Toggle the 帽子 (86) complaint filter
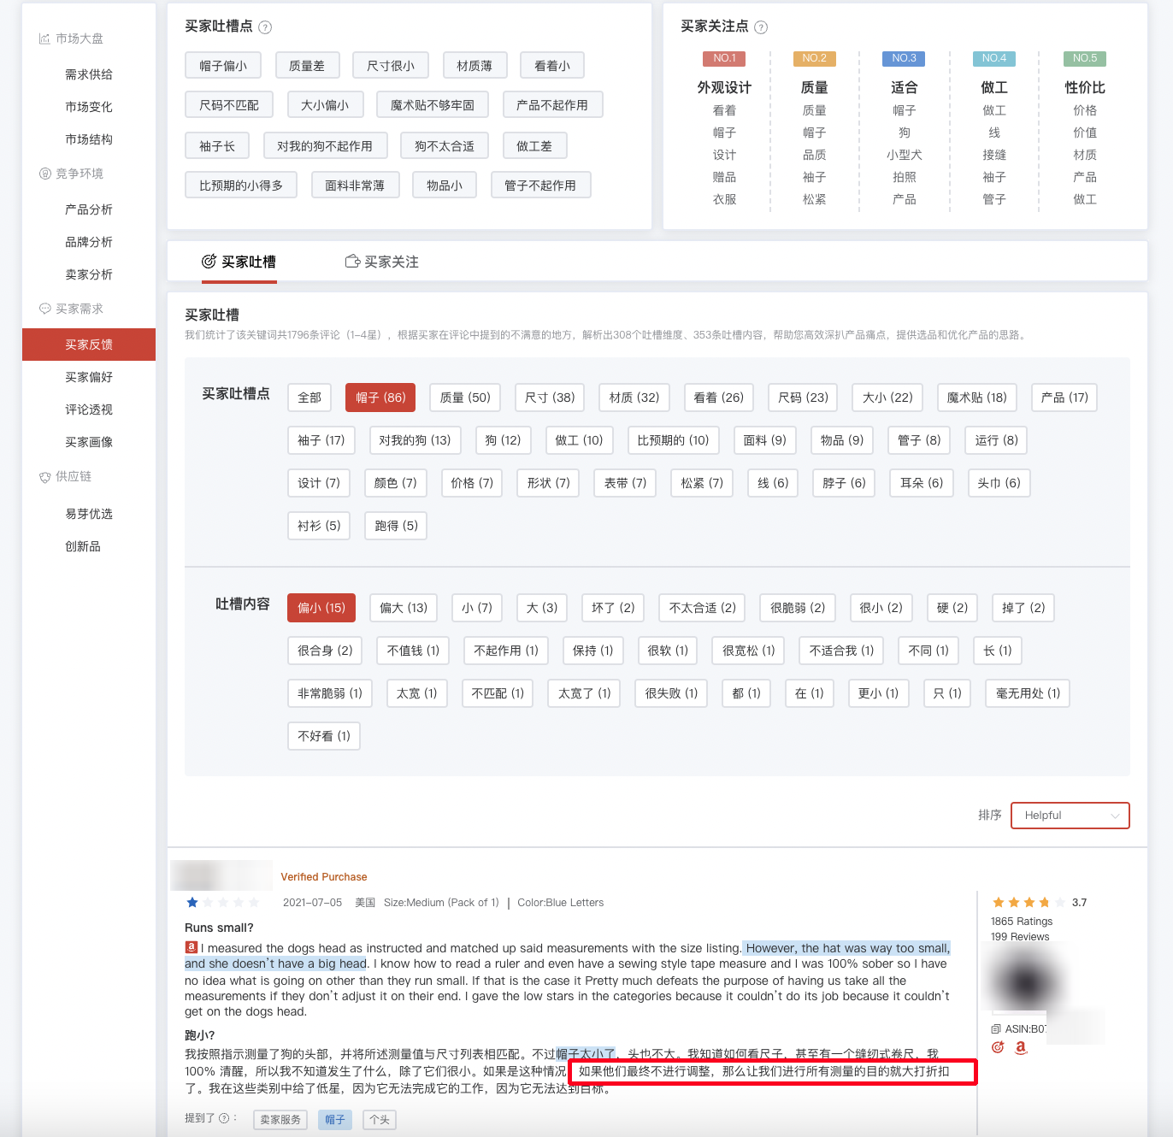Screen dimensions: 1173x1137 [380, 397]
